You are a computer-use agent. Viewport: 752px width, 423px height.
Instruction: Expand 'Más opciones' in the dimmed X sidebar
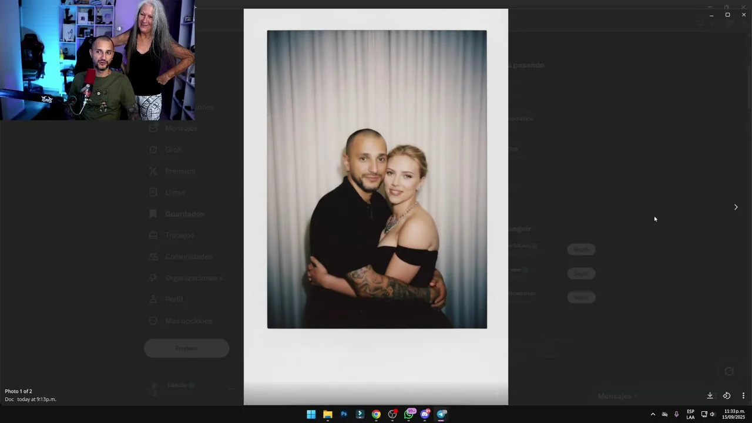coord(188,321)
